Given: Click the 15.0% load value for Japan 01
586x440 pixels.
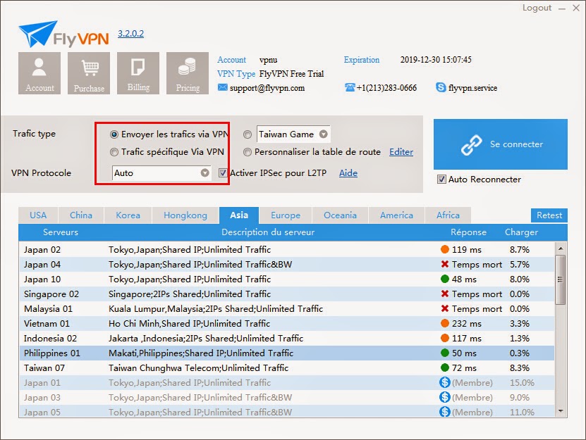Looking at the screenshot, I should coord(522,382).
